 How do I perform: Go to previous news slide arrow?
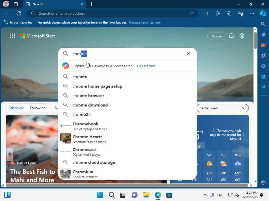pyautogui.click(x=9, y=154)
